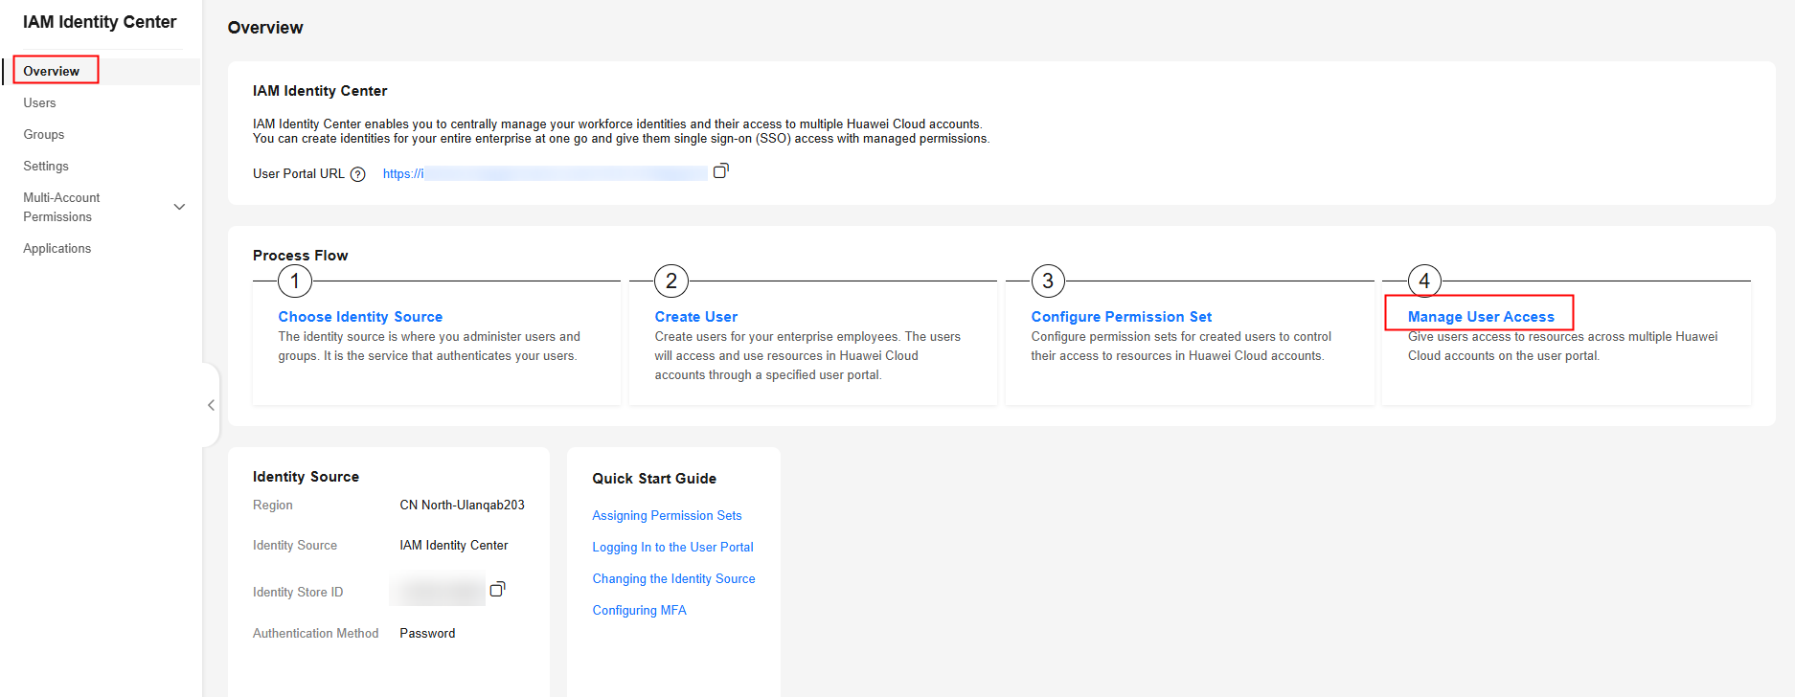
Task: Open Applications in the sidebar
Action: (x=57, y=248)
